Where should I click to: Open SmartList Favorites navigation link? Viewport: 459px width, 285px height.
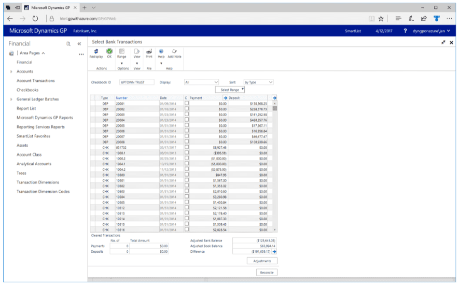pyautogui.click(x=33, y=136)
